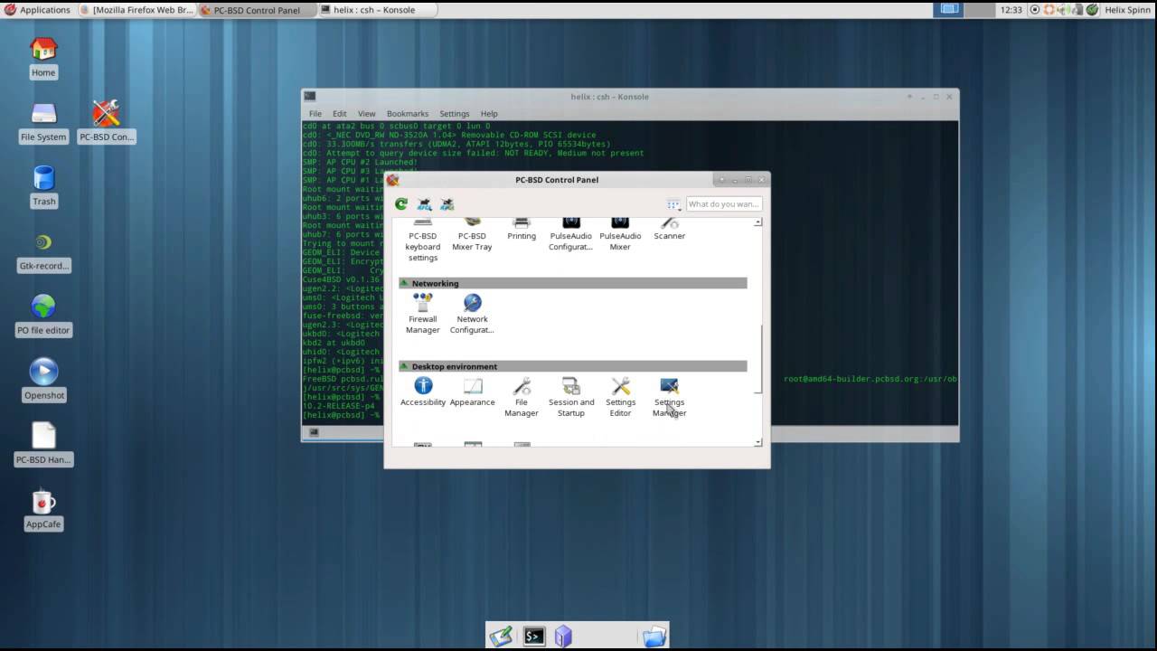Click the orange life preserver tray icon
Image resolution: width=1157 pixels, height=651 pixels.
(x=1049, y=10)
